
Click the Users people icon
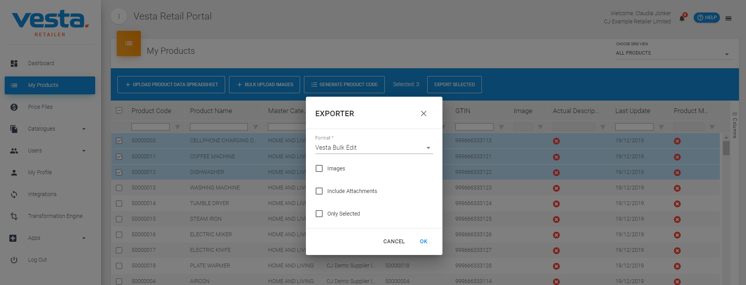tap(14, 150)
